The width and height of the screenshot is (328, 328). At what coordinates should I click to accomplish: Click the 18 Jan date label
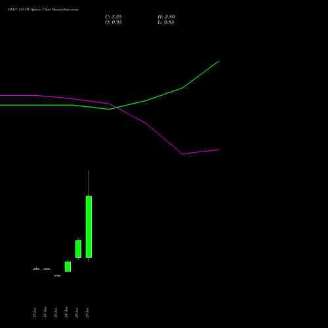[45, 312]
